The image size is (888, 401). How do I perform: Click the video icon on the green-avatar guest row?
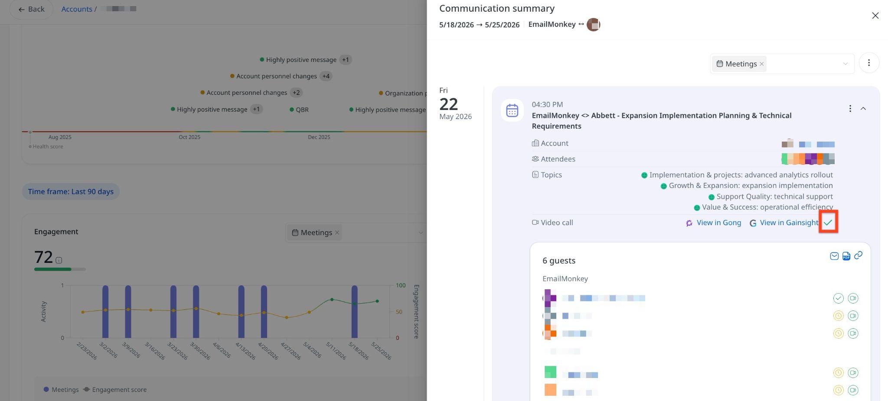coord(853,373)
